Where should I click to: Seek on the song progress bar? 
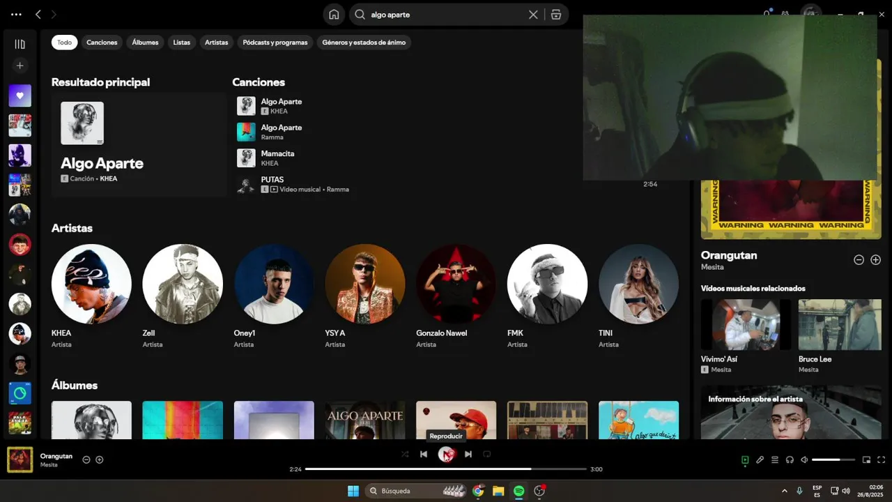[446, 469]
